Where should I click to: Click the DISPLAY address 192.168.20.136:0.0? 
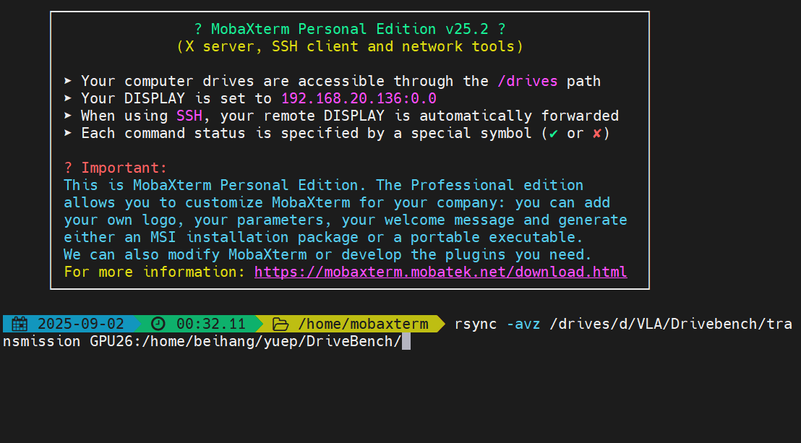[x=359, y=98]
